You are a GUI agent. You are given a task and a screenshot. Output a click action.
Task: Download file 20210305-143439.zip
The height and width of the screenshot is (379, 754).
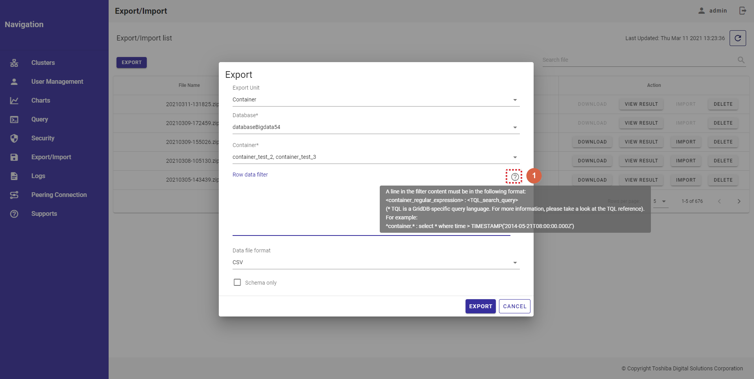pos(592,180)
